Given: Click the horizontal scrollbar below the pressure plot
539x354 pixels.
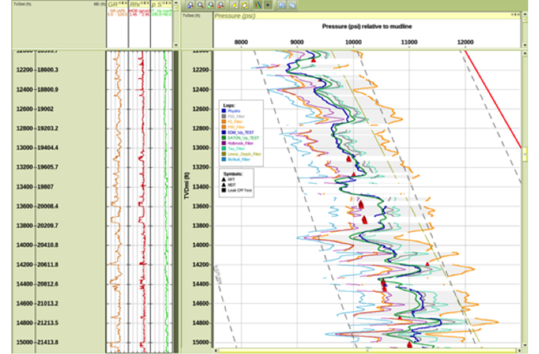Looking at the screenshot, I should (x=367, y=351).
